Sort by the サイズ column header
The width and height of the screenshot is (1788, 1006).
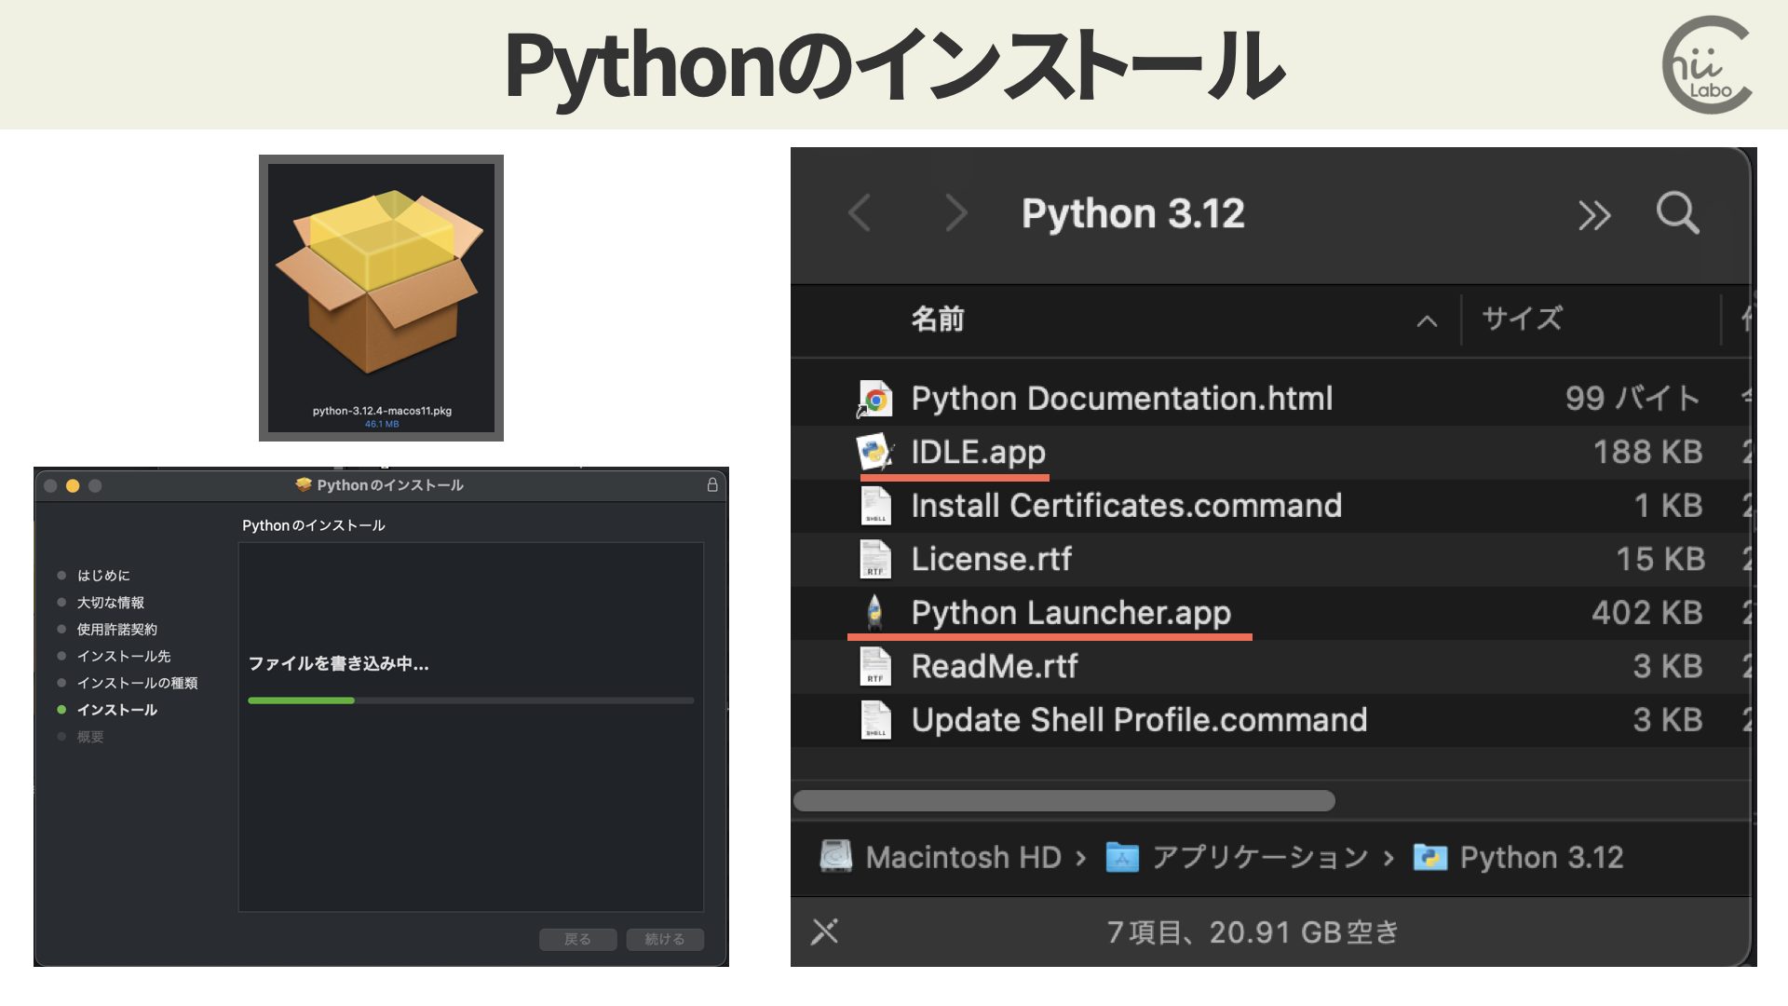(1522, 319)
